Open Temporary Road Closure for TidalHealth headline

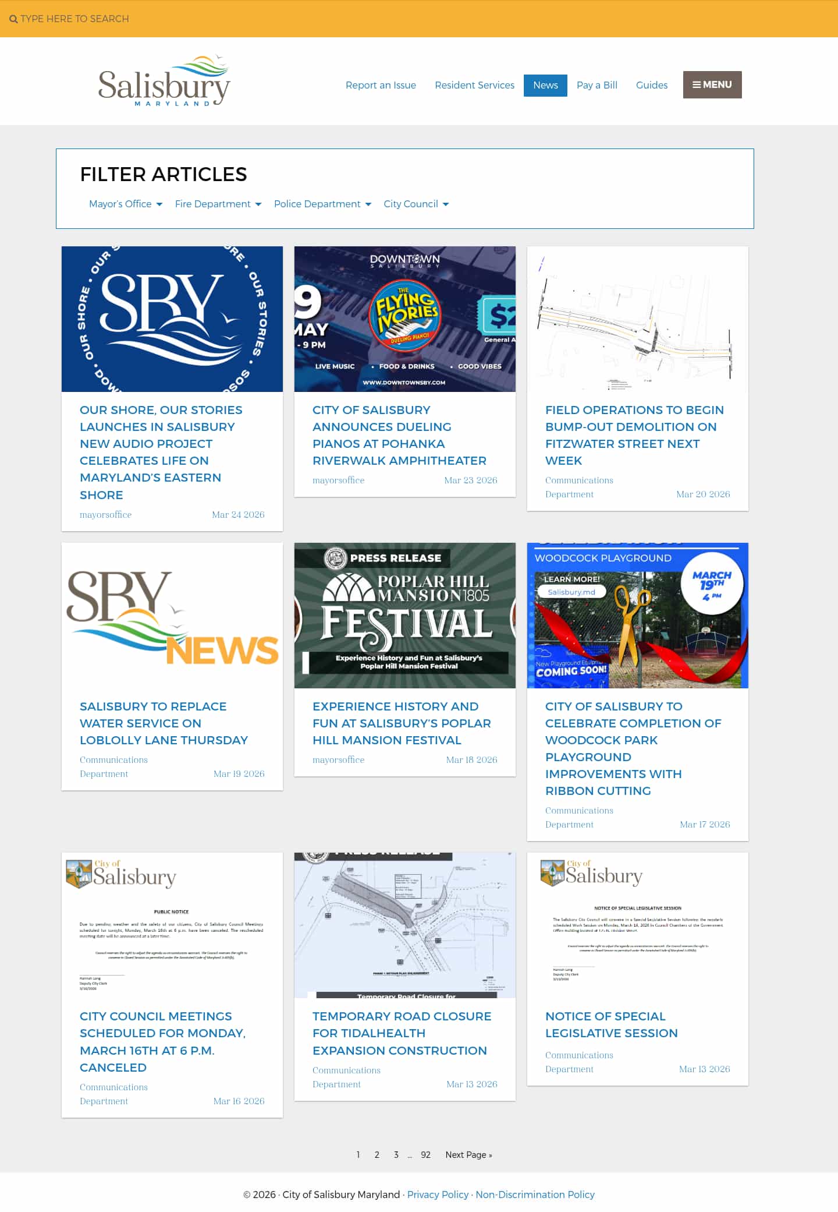coord(402,1033)
